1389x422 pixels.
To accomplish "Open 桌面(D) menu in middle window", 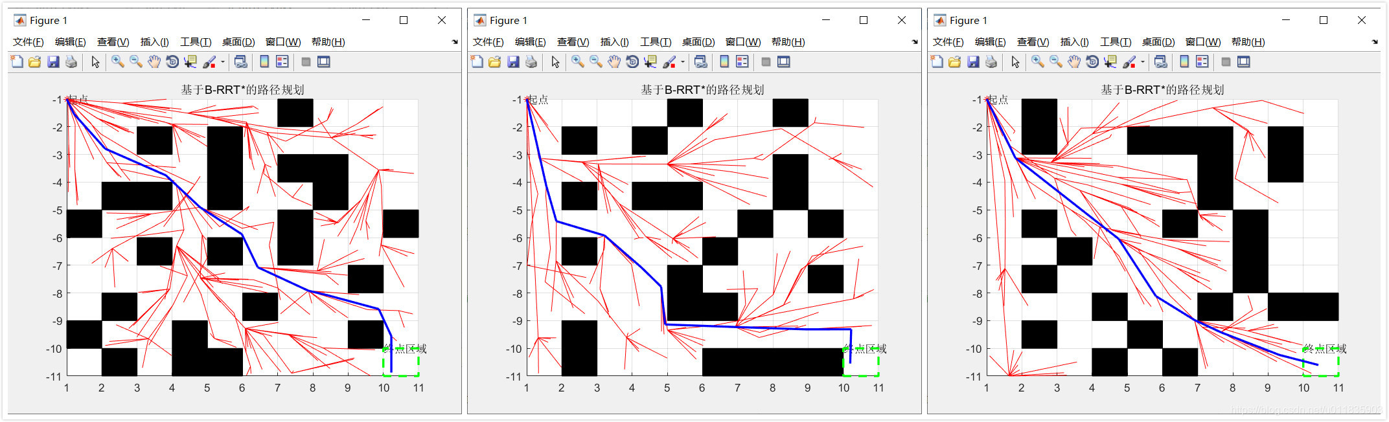I will tap(698, 42).
